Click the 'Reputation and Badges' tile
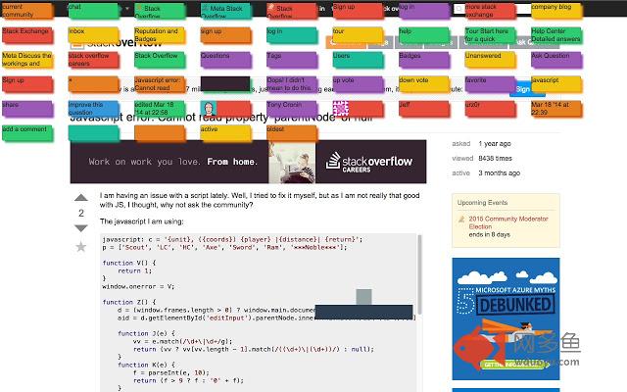The image size is (627, 392). click(160, 35)
